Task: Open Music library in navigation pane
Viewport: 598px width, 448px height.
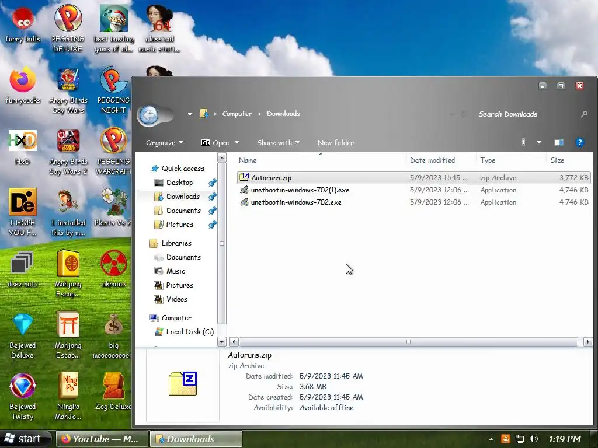Action: point(170,271)
